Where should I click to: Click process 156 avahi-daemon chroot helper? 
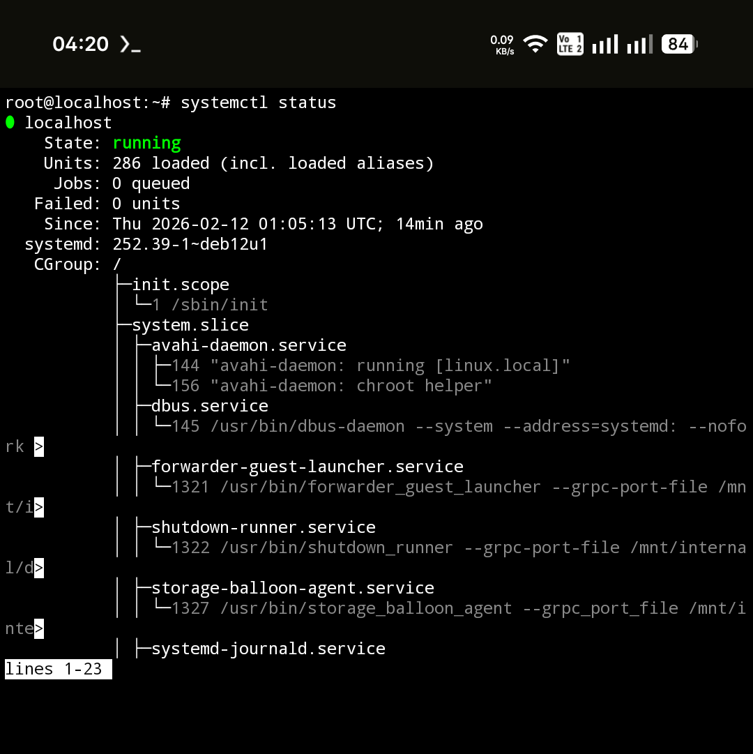(x=332, y=386)
